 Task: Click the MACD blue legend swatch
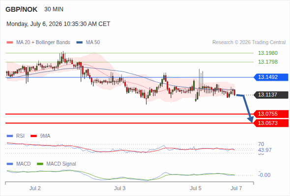10,164
